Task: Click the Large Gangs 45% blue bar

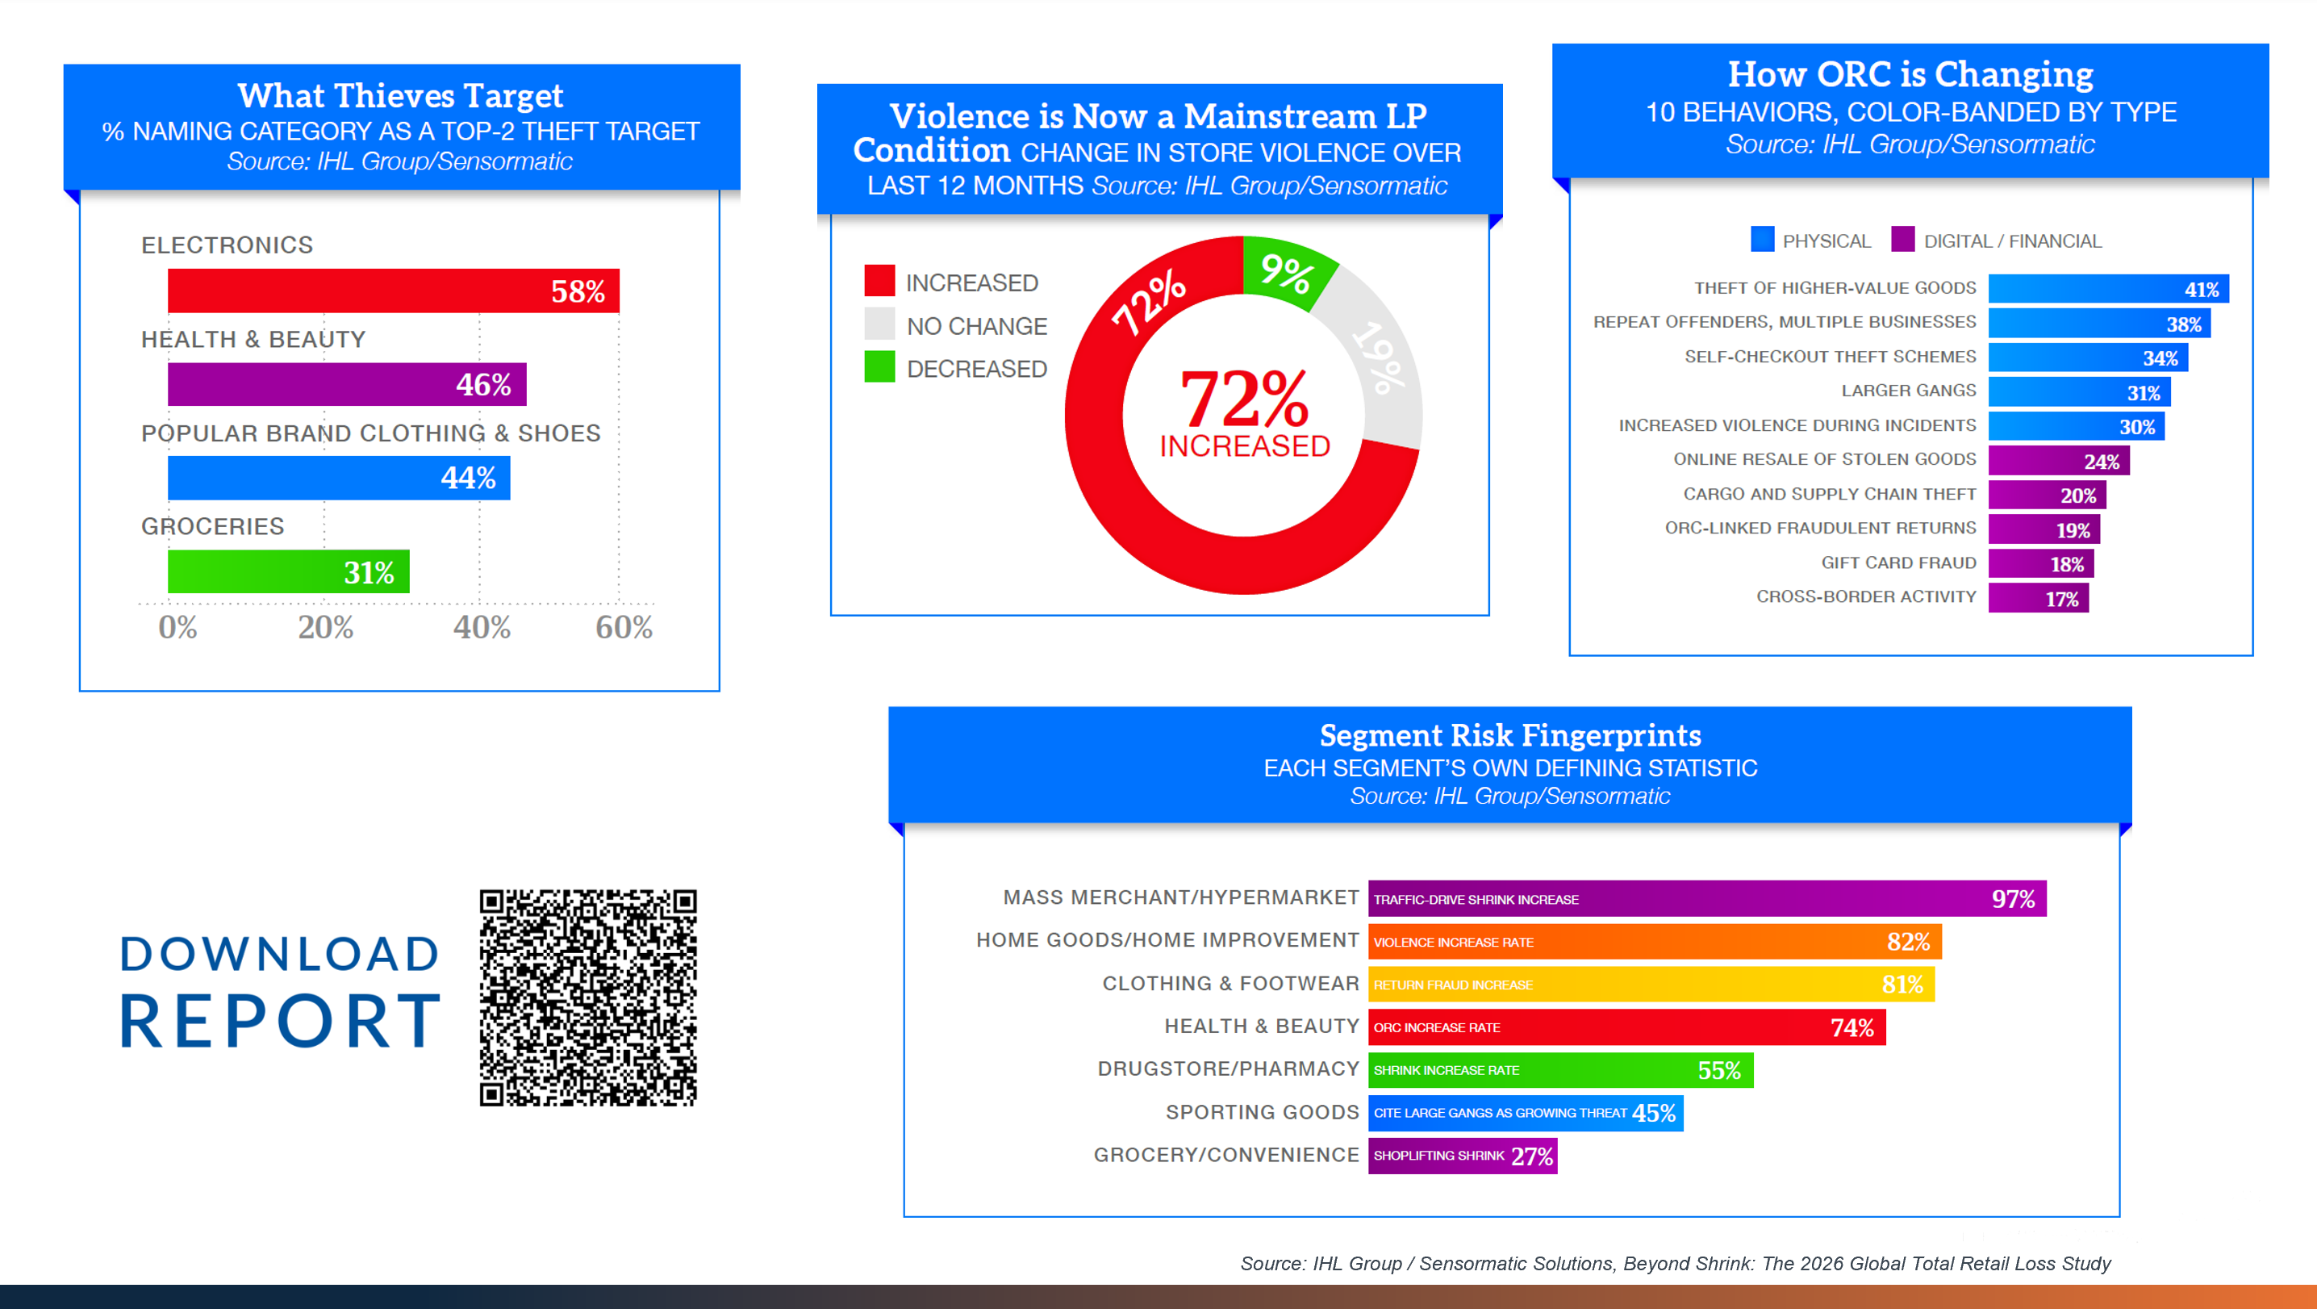Action: [x=1525, y=1113]
